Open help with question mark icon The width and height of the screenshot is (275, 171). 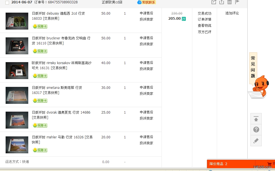(x=256, y=130)
